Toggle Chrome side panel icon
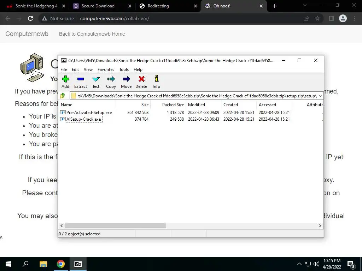Viewport: 362px width, 271px height. (x=332, y=18)
